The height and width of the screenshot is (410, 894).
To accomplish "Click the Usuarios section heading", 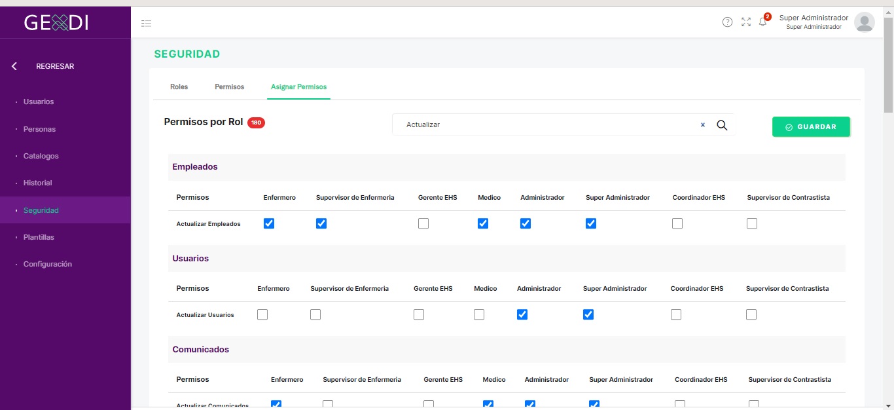I will pos(190,258).
